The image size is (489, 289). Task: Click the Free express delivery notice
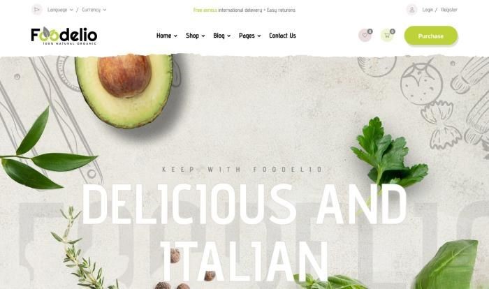245,10
